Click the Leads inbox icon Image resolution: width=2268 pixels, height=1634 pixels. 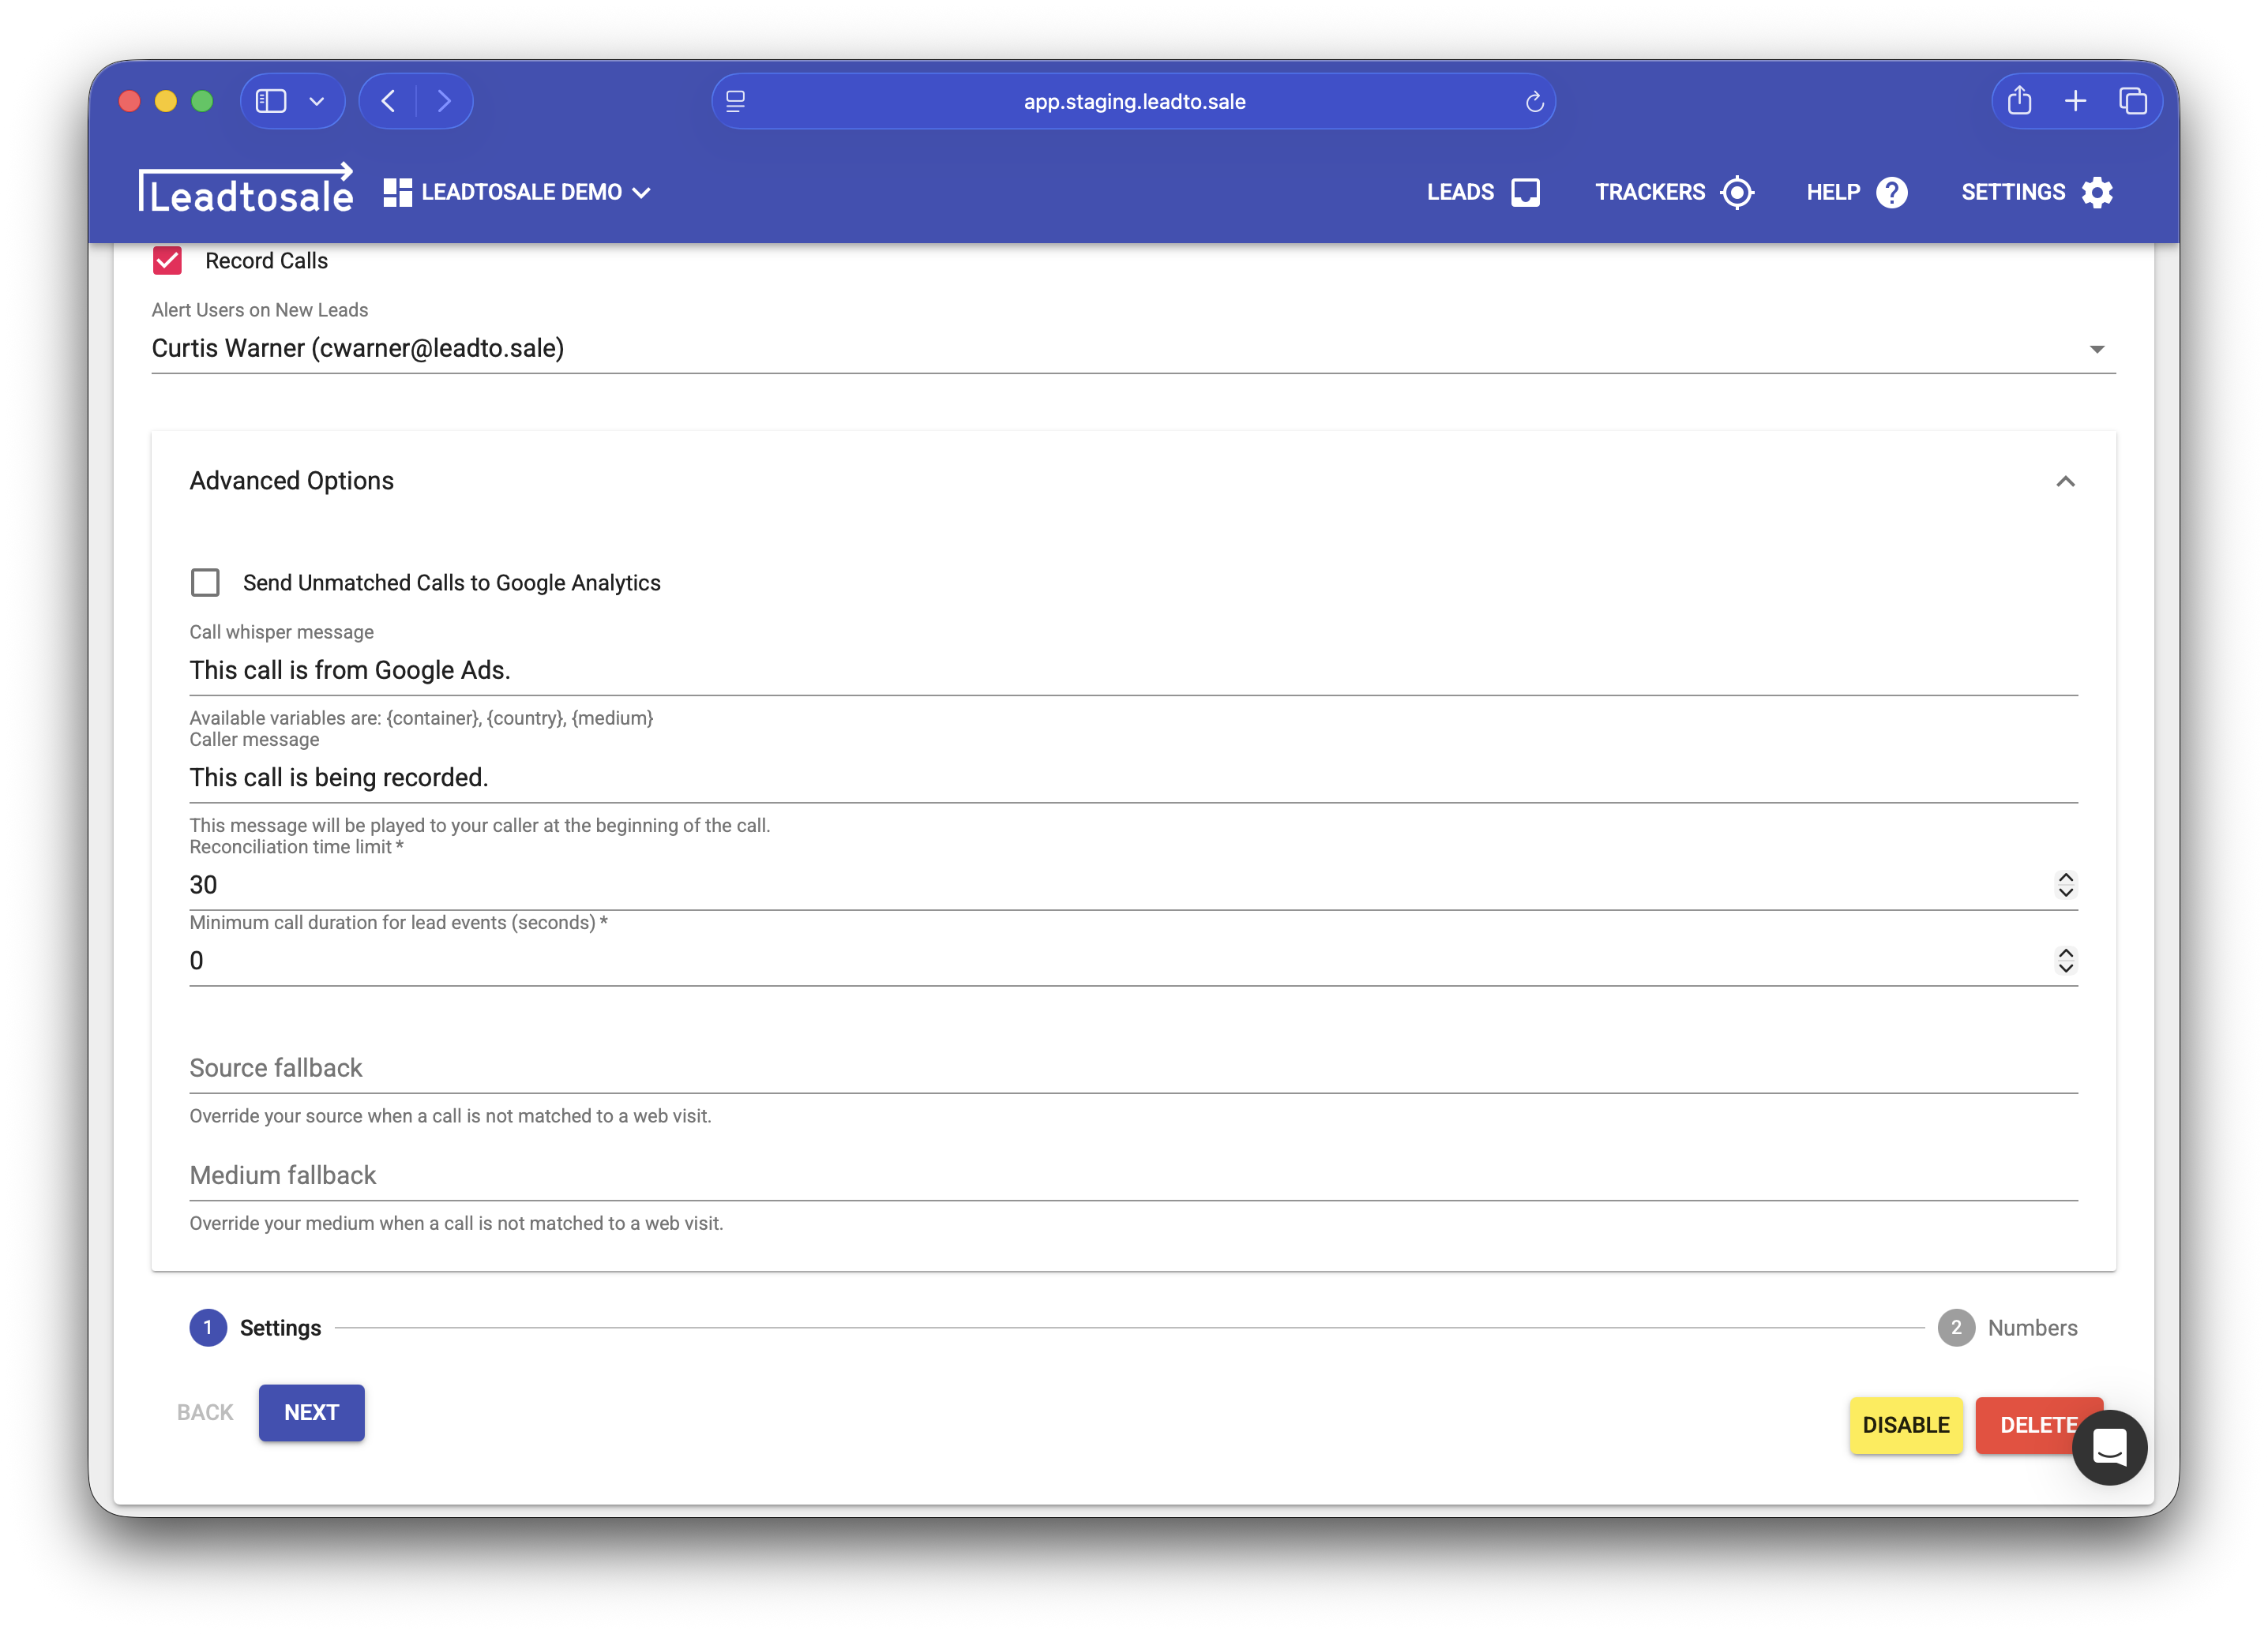[1524, 192]
